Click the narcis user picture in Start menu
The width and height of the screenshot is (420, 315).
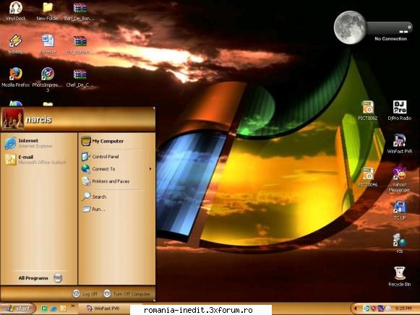12,118
